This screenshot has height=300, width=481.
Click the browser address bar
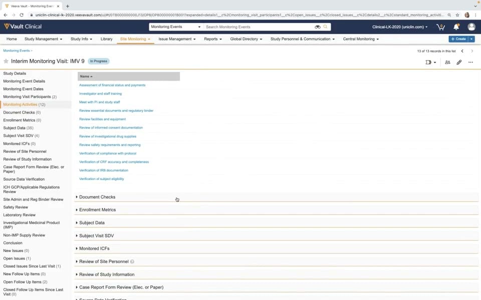pos(239,14)
